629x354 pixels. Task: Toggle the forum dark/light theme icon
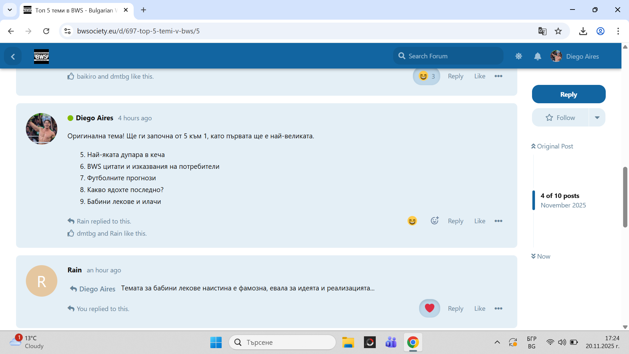click(519, 56)
